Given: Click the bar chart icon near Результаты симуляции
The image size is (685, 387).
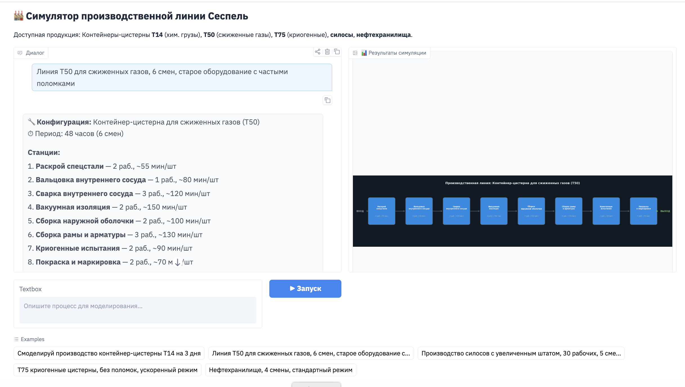Looking at the screenshot, I should (364, 53).
